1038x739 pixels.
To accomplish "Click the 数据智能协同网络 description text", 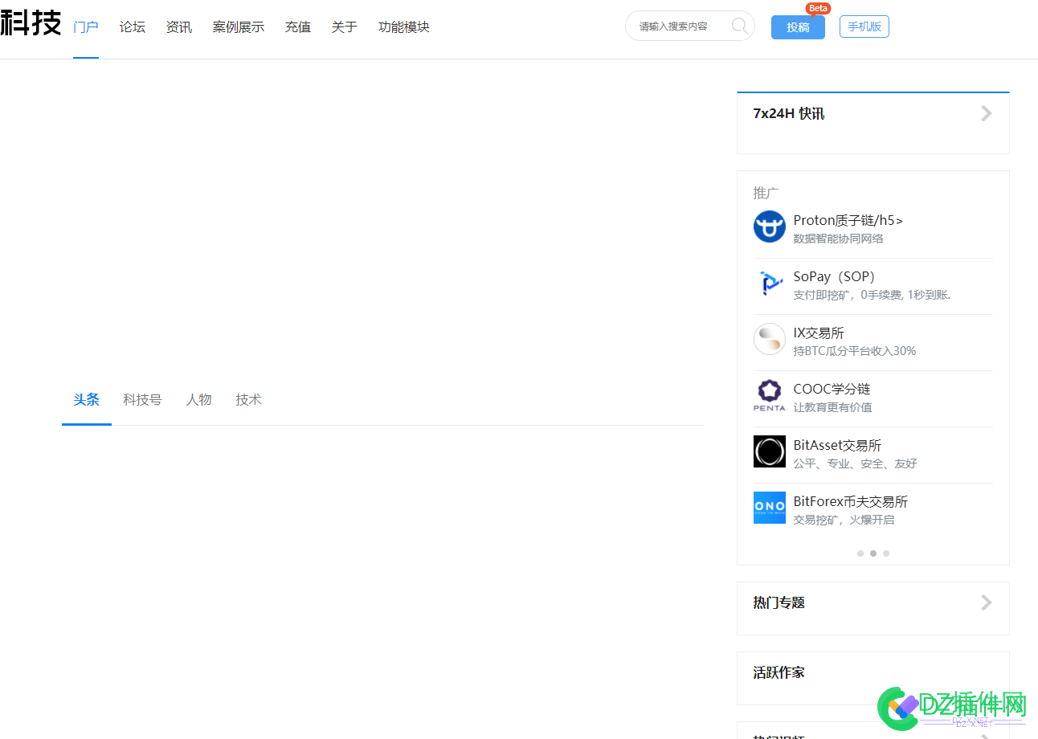I will [x=839, y=239].
